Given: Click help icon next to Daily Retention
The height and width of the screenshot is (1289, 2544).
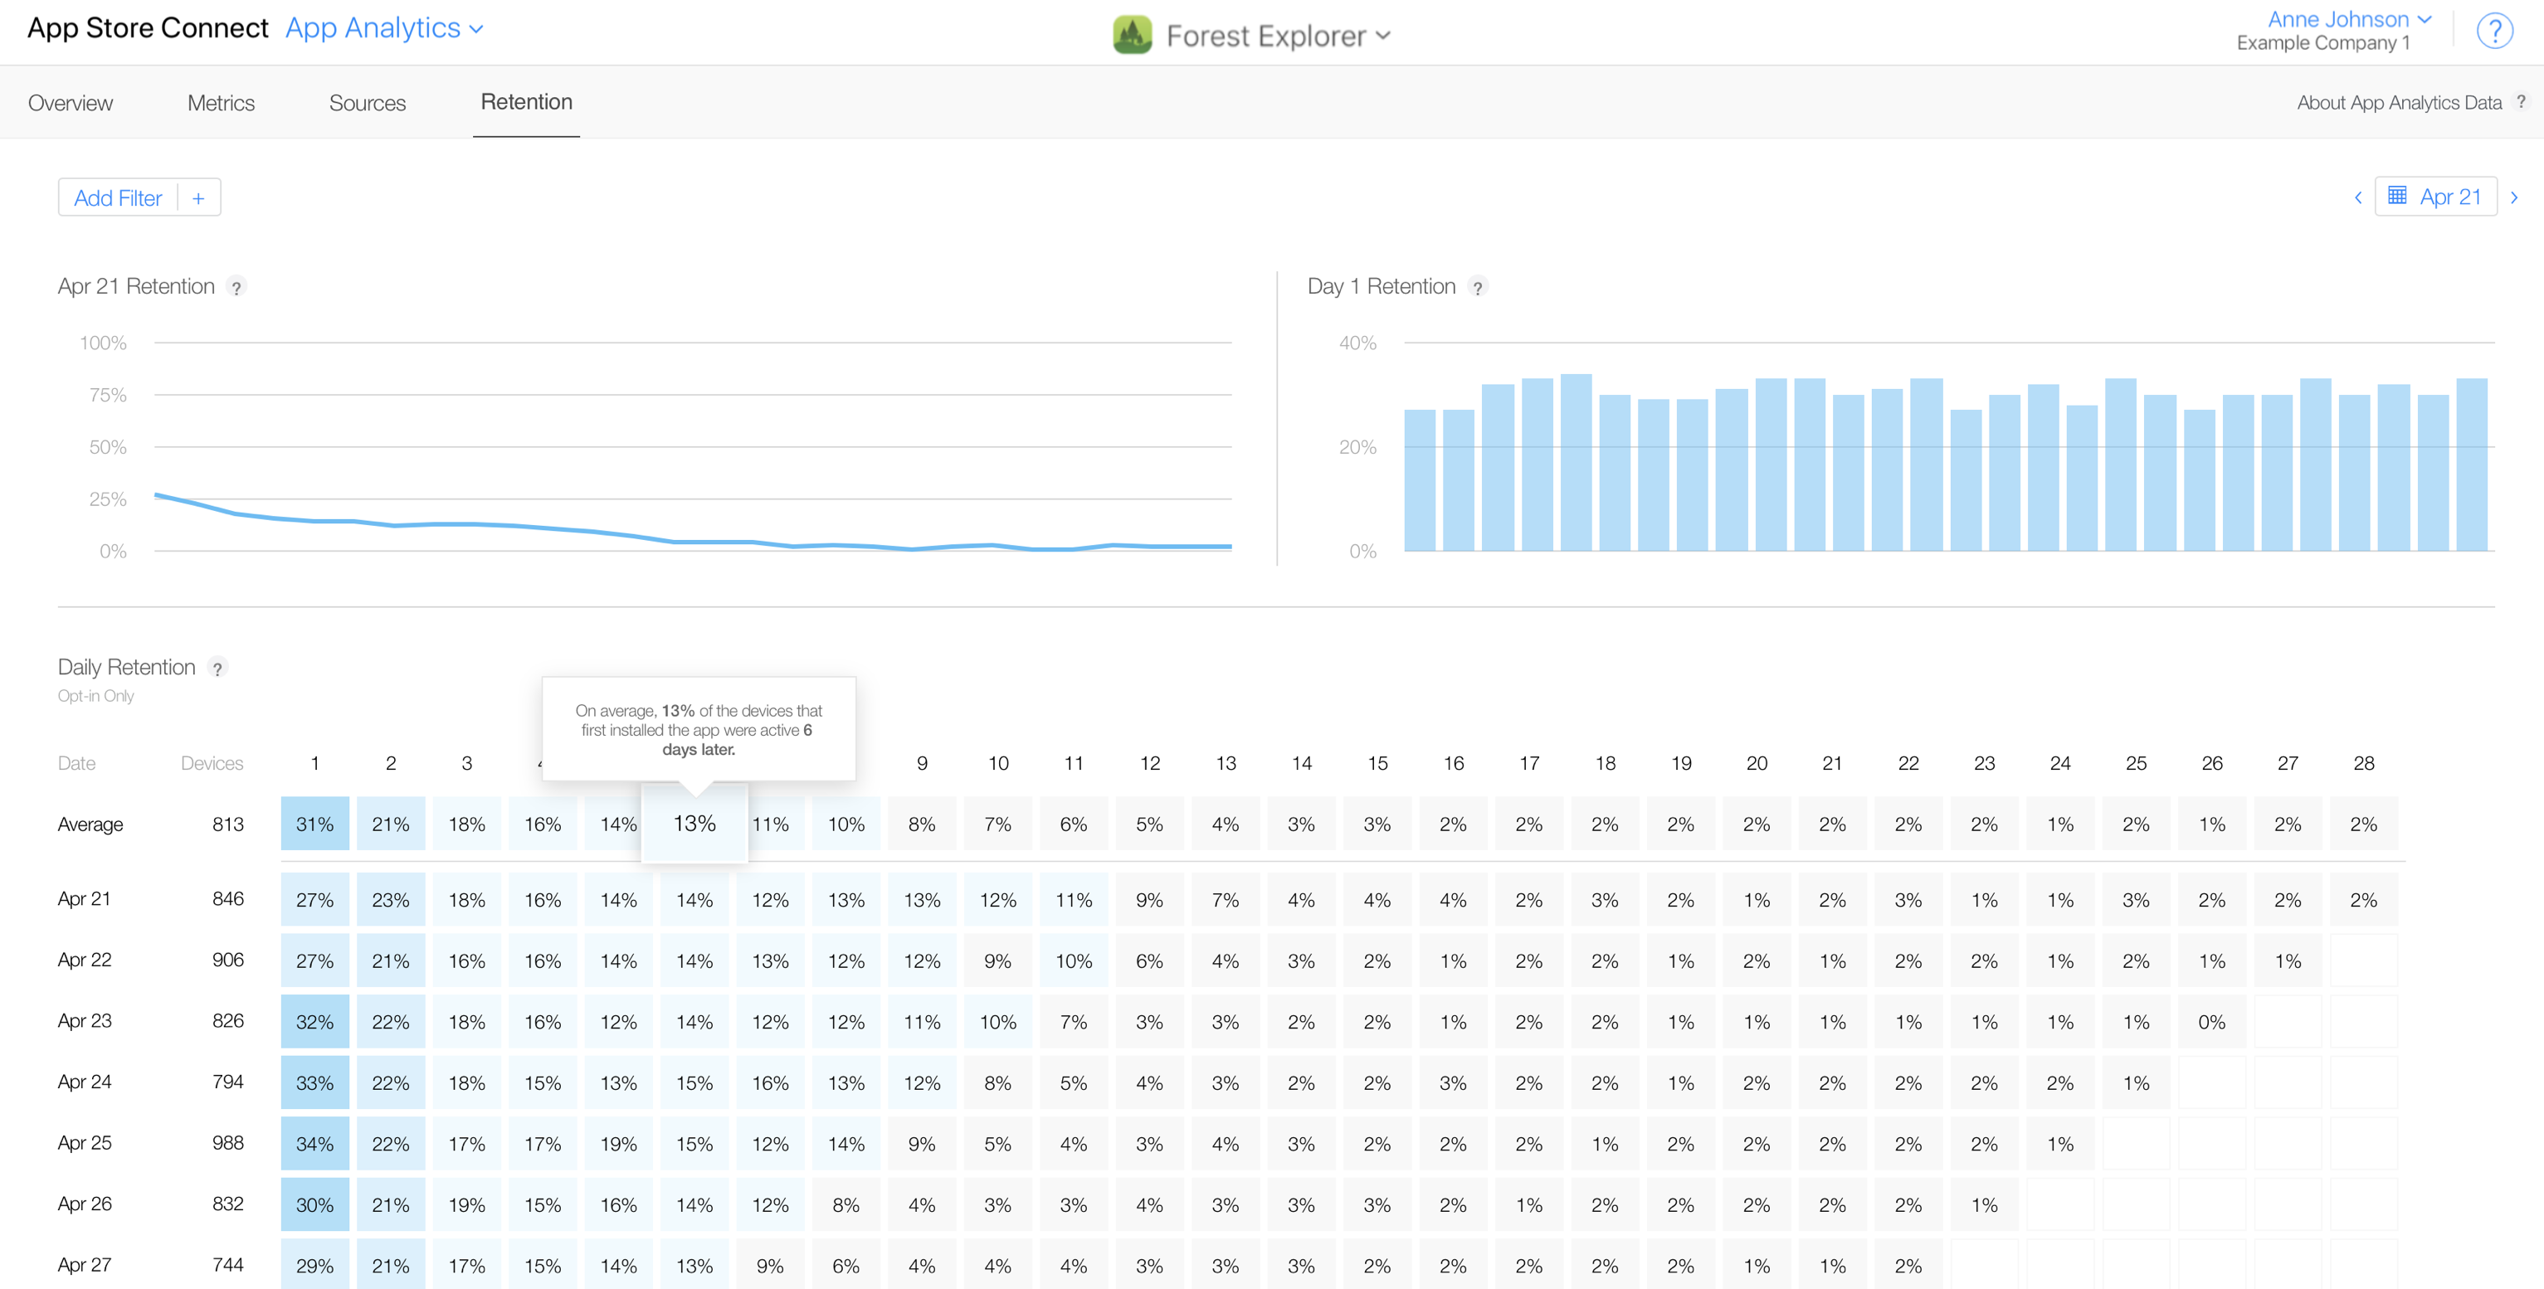Looking at the screenshot, I should click(217, 669).
